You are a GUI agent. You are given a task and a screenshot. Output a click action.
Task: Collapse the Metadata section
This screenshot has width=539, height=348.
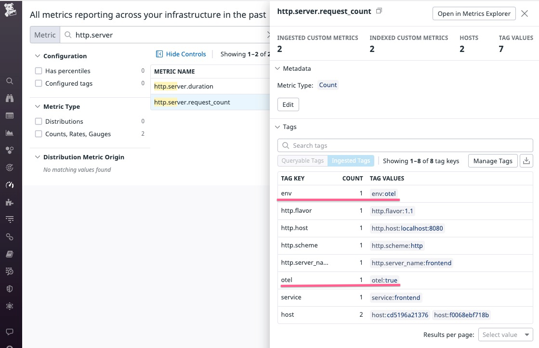(277, 68)
